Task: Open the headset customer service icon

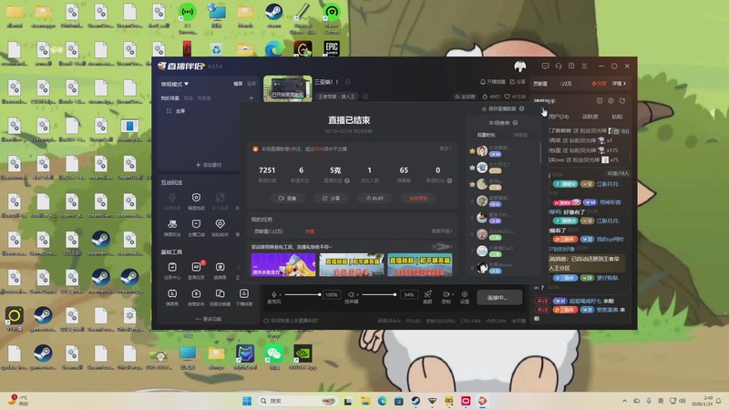Action: tap(559, 66)
